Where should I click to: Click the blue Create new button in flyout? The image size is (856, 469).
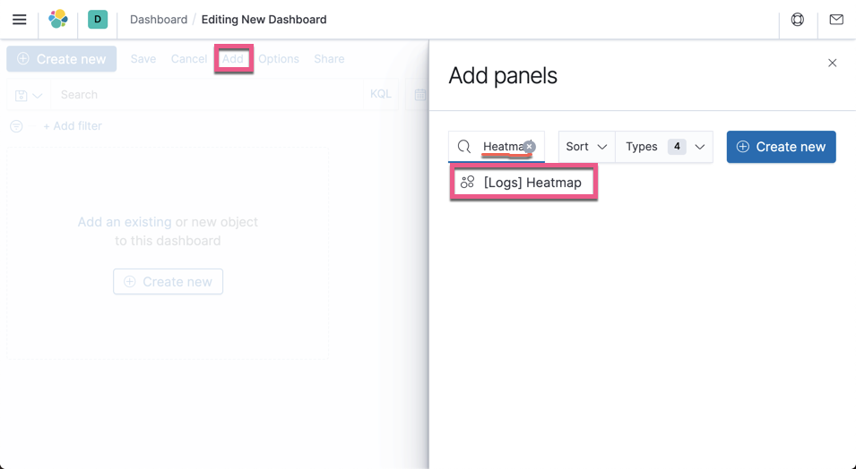coord(782,147)
